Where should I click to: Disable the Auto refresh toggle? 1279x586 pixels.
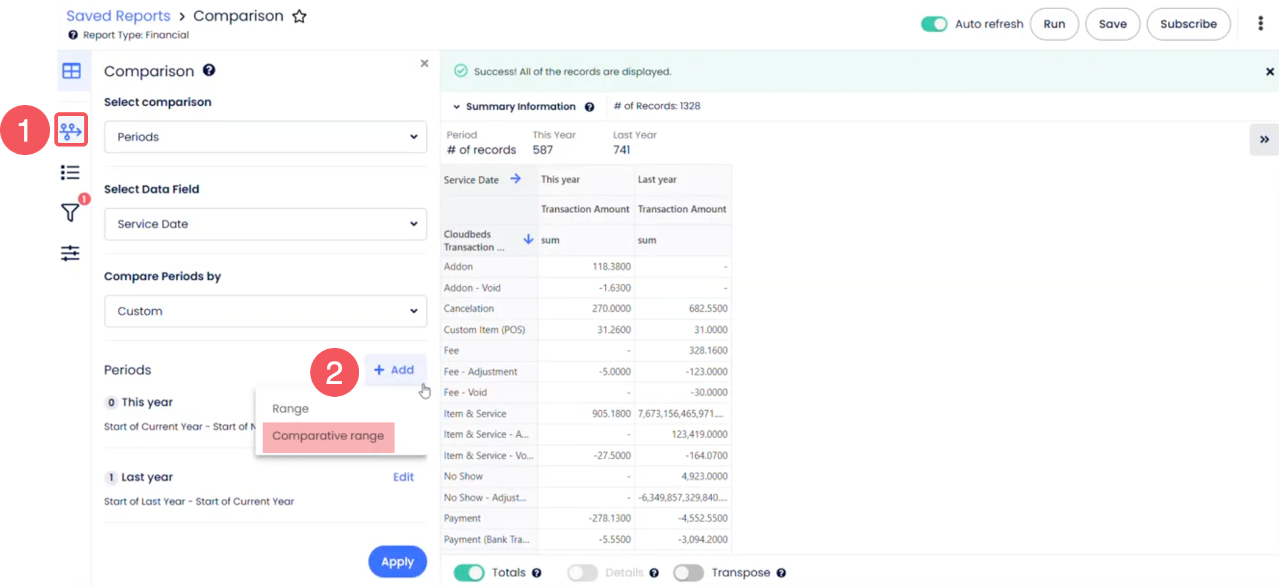[x=933, y=24]
